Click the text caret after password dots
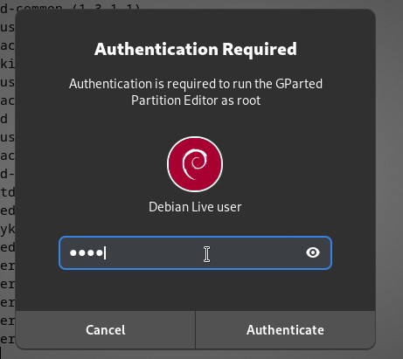The image size is (403, 359). (x=105, y=253)
